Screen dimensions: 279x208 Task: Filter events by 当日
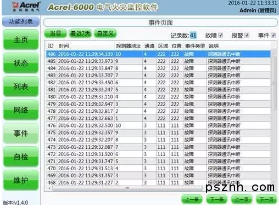point(55,33)
